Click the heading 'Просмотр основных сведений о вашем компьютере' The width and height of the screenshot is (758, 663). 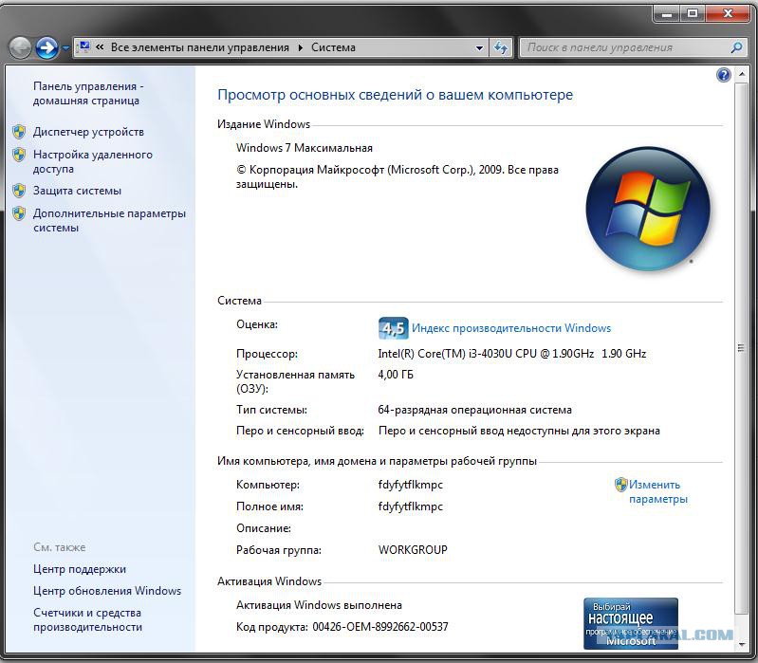395,95
